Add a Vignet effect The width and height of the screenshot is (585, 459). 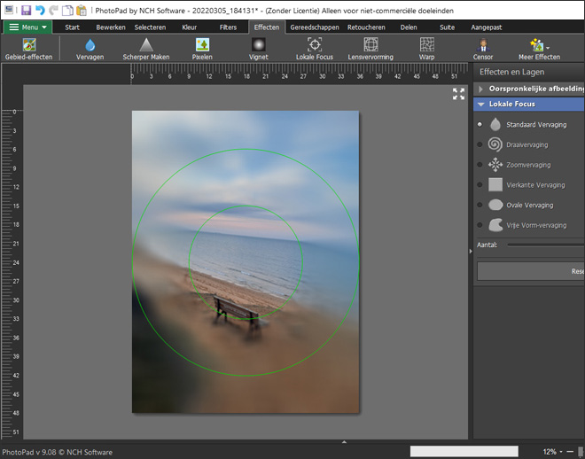(x=259, y=49)
